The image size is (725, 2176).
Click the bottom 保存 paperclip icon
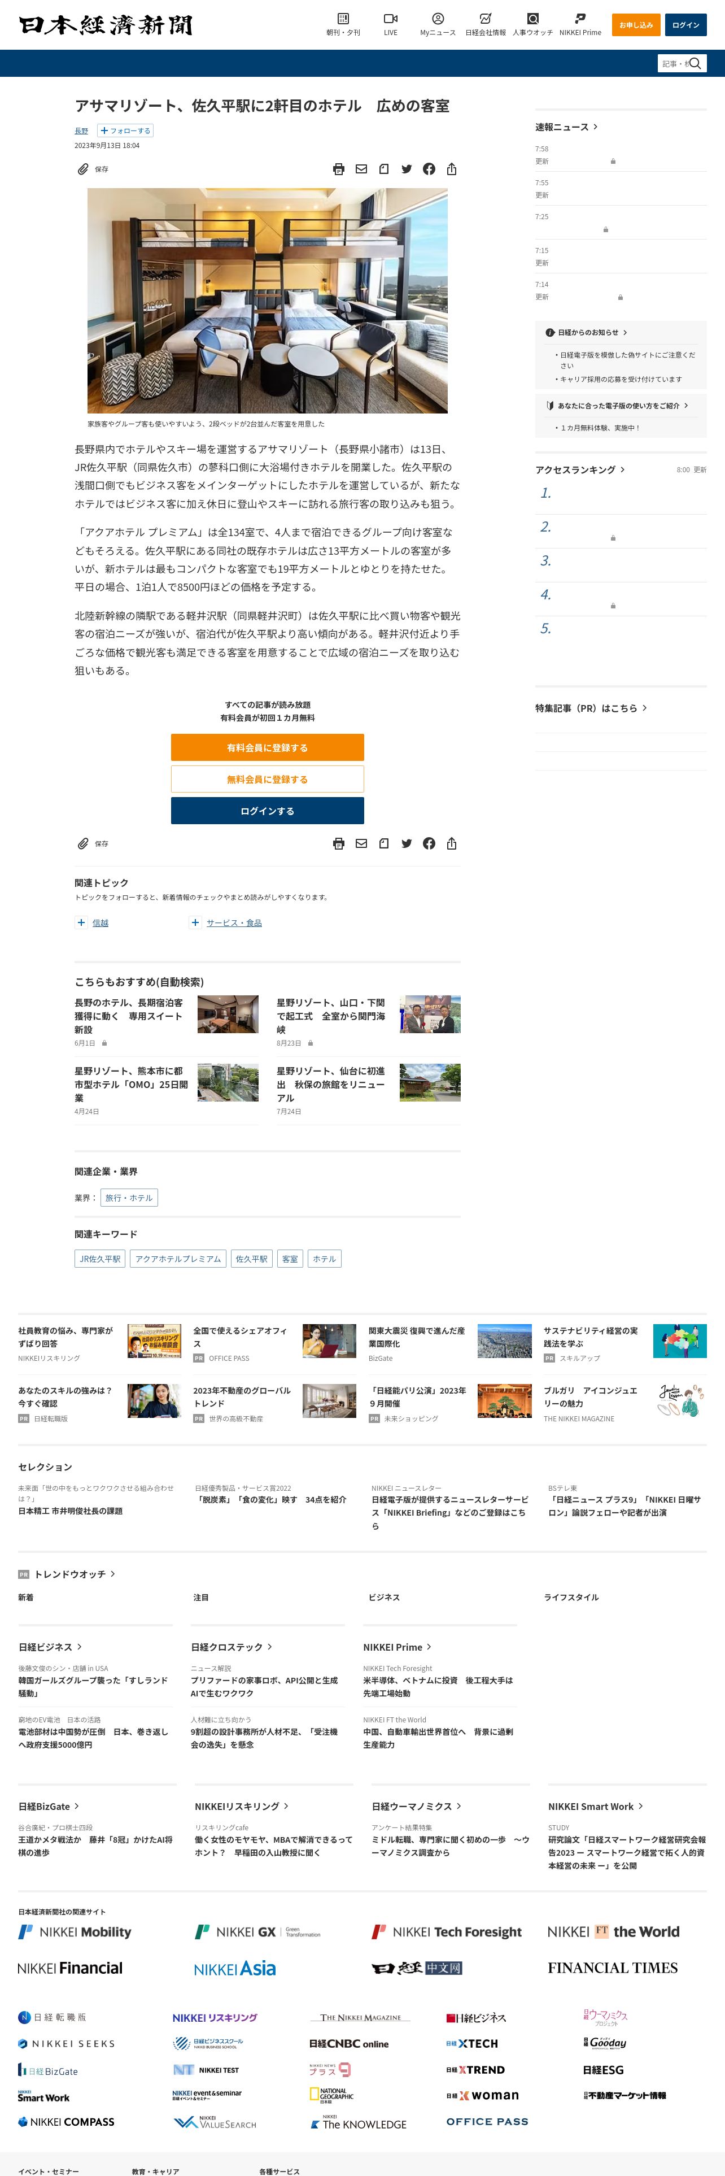[x=82, y=843]
